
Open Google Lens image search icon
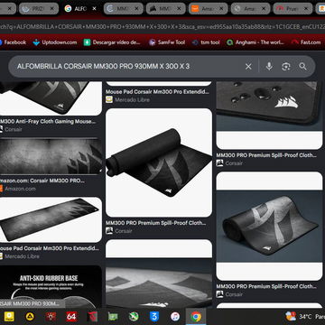pos(286,67)
